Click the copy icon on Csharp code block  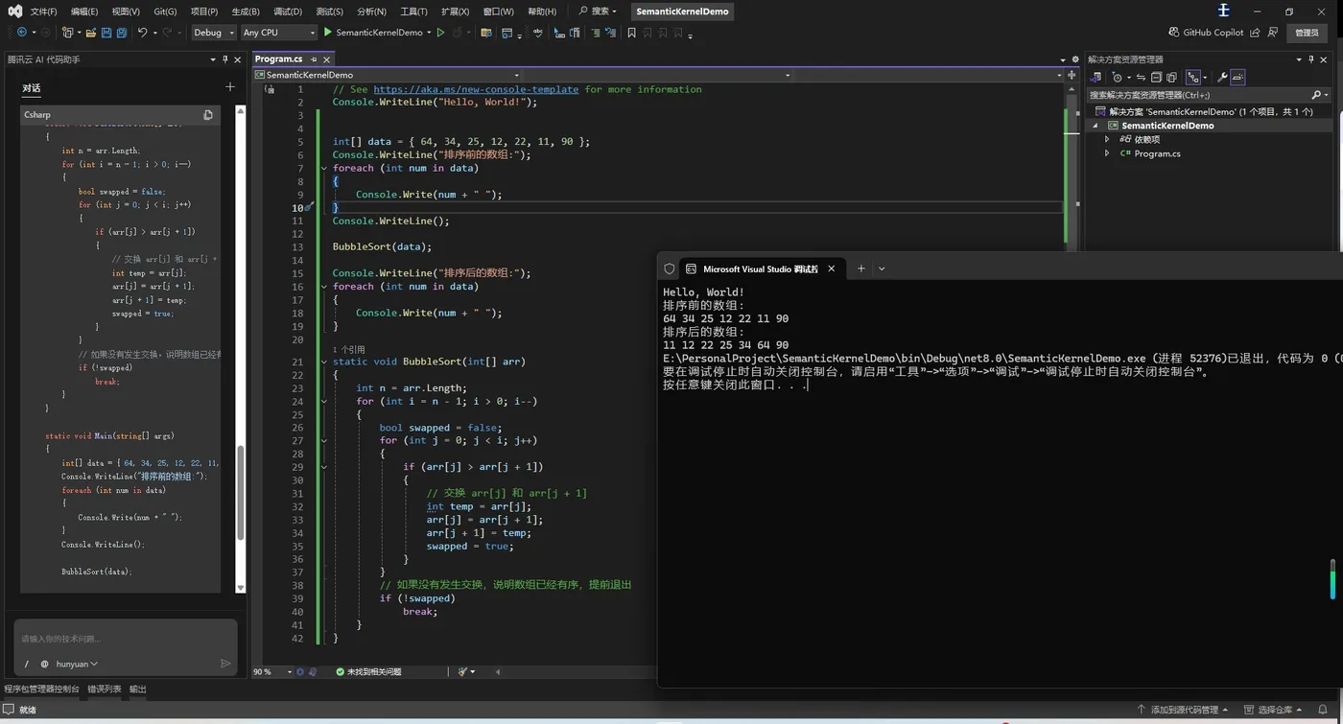click(x=208, y=115)
